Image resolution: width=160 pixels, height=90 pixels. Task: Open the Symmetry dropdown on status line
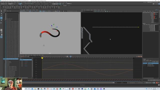(46, 4)
